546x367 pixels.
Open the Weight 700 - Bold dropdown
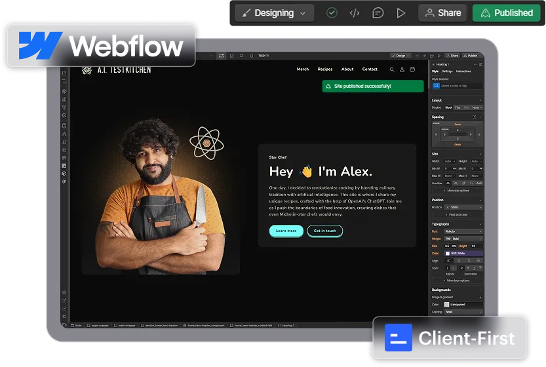pos(464,239)
